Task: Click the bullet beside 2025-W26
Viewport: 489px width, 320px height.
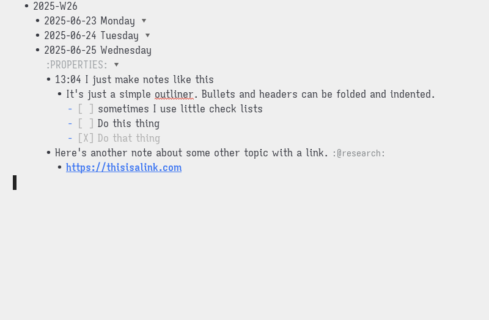Action: [26, 6]
